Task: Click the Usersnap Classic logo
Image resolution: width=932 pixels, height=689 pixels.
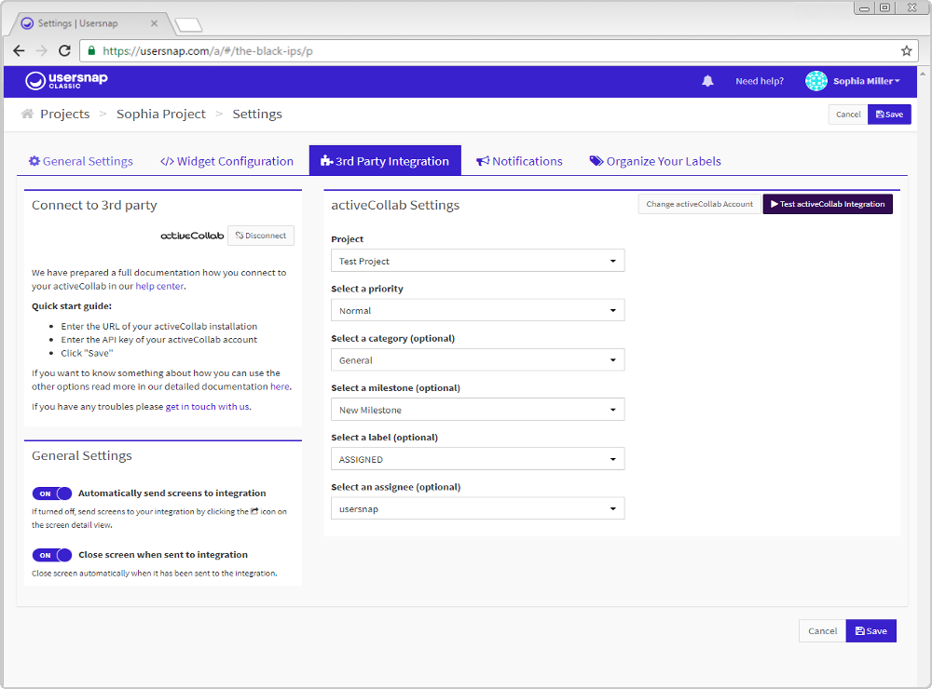Action: pos(66,80)
